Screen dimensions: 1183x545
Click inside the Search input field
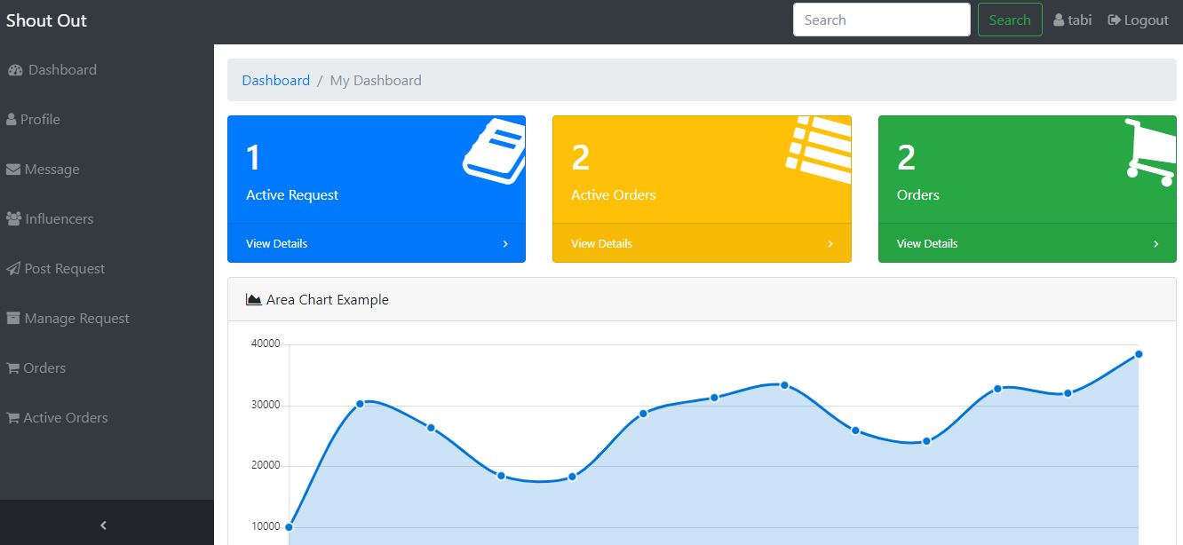tap(881, 20)
